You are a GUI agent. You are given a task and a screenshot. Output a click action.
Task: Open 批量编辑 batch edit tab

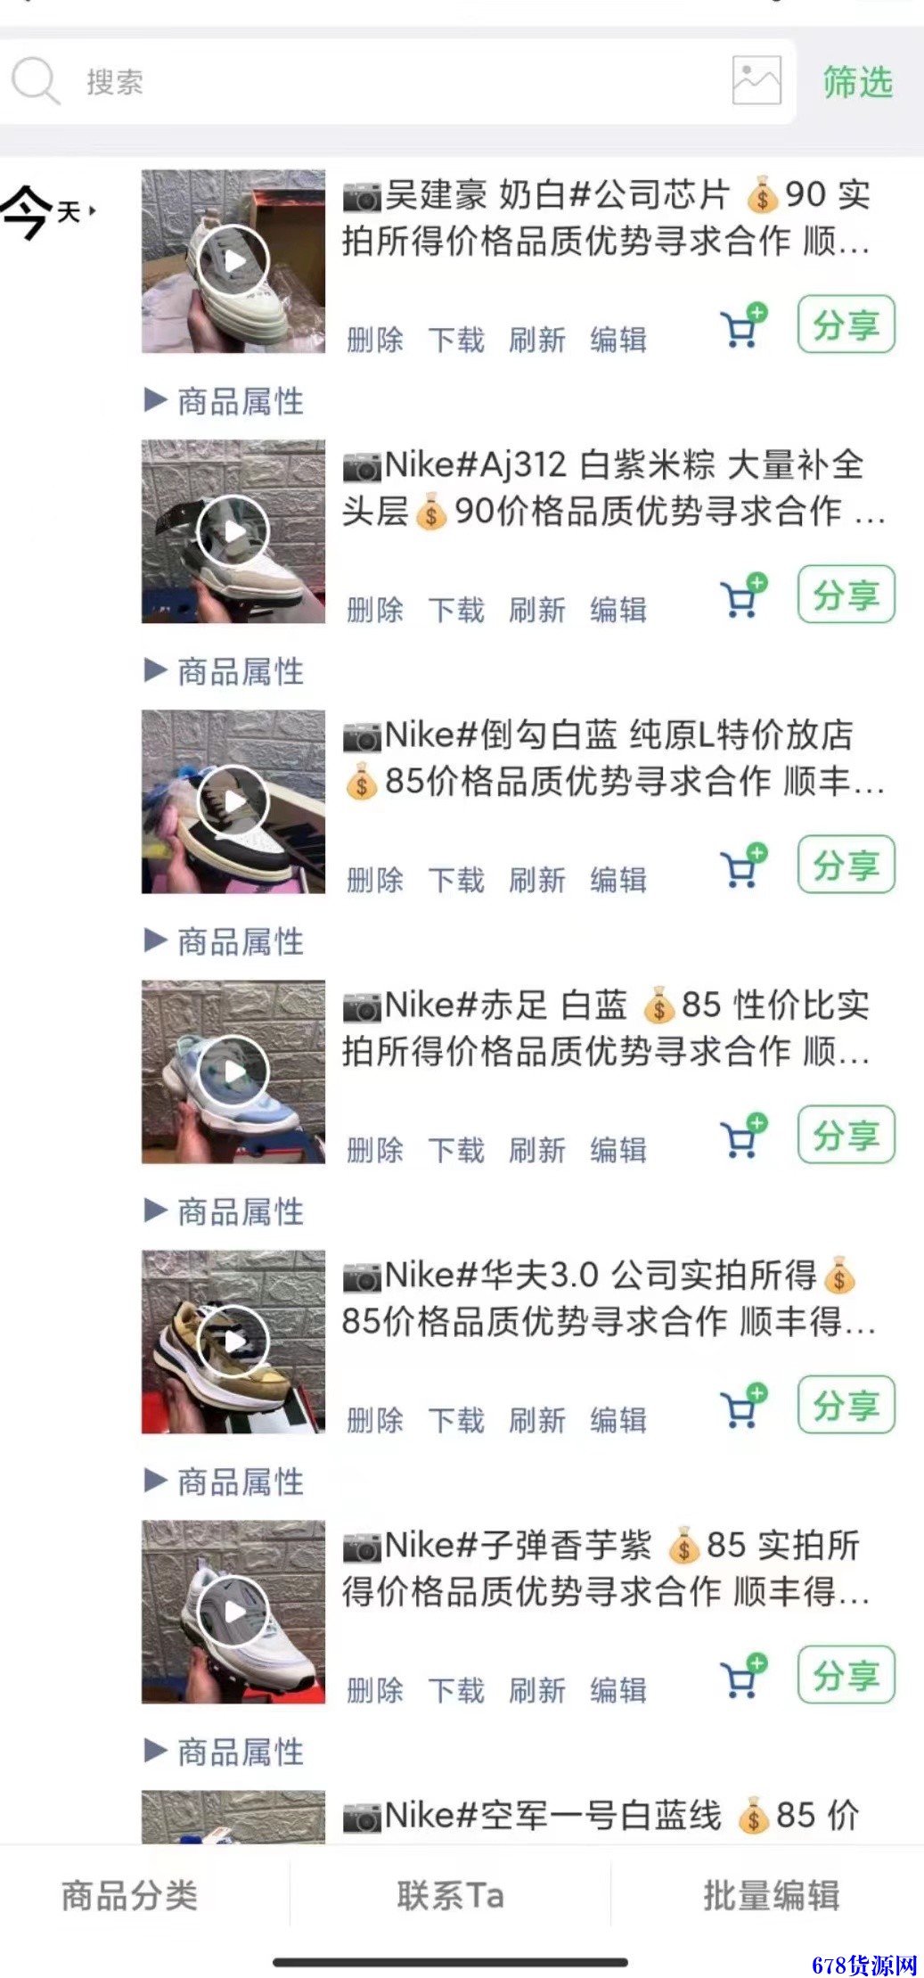[x=772, y=1895]
